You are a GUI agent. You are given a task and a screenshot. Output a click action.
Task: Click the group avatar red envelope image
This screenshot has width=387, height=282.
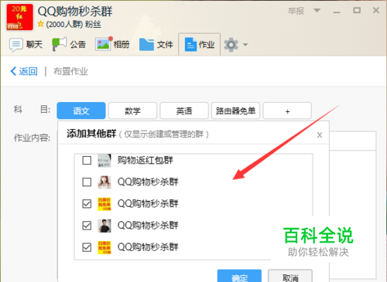19,17
